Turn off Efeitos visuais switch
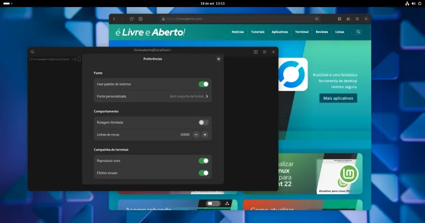This screenshot has width=425, height=223. [x=203, y=173]
